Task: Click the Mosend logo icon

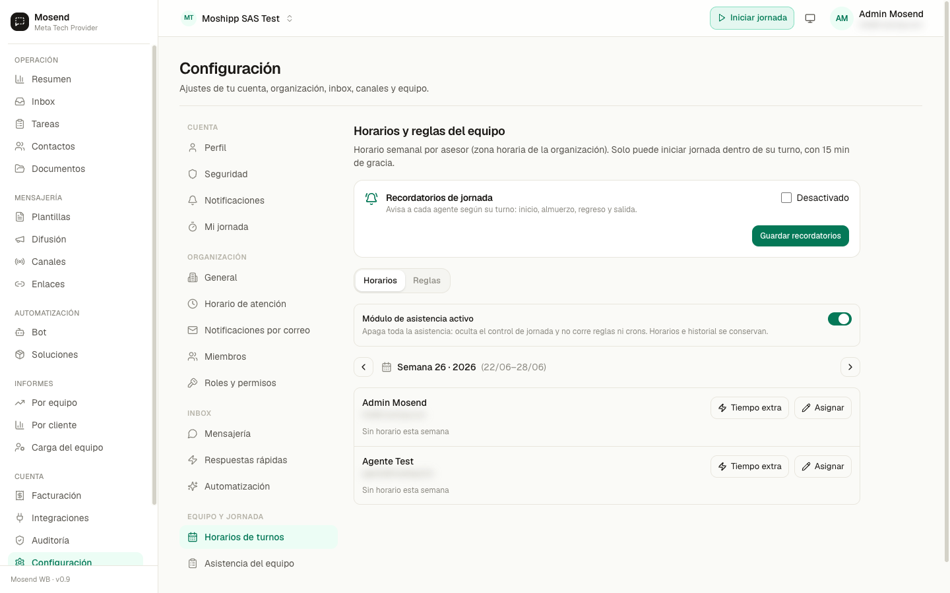Action: (20, 22)
